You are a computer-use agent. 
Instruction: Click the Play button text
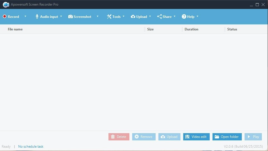click(x=256, y=137)
